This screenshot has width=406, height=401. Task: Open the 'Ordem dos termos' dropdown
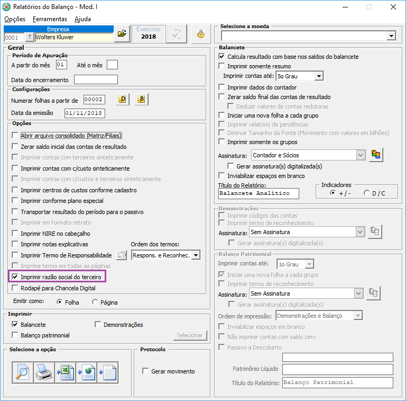point(196,255)
